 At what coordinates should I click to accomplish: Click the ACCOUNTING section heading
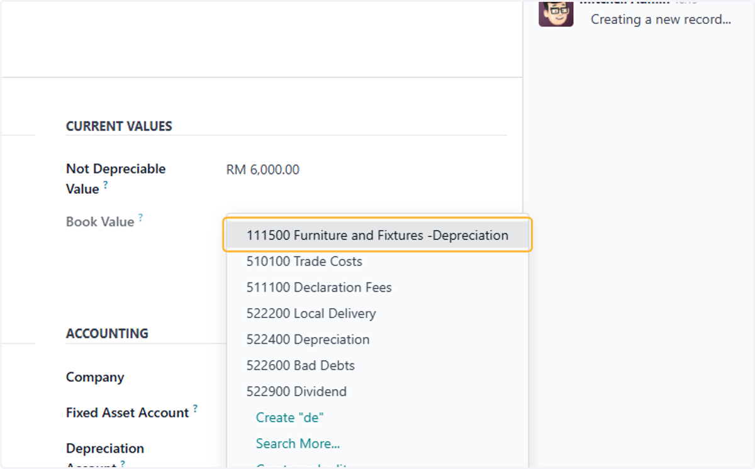pos(107,333)
